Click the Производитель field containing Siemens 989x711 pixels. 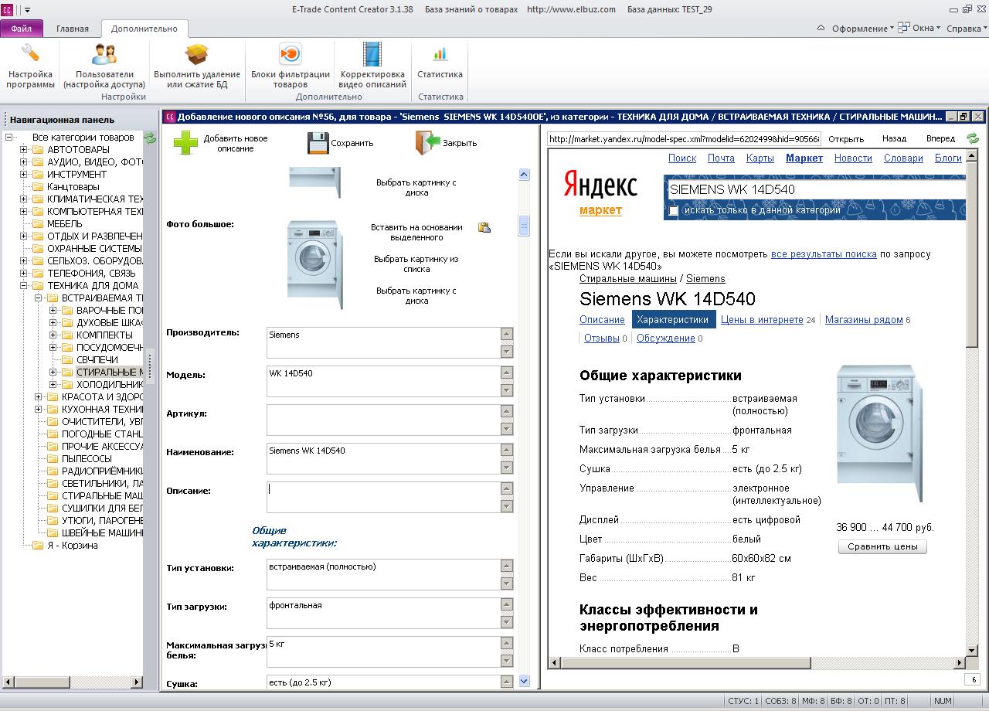point(384,343)
